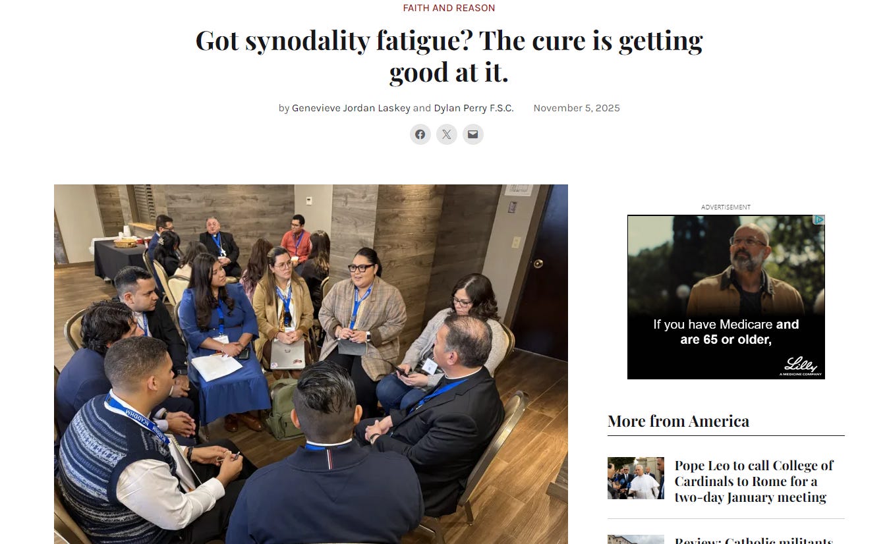Open the main group discussion photo

click(x=311, y=364)
